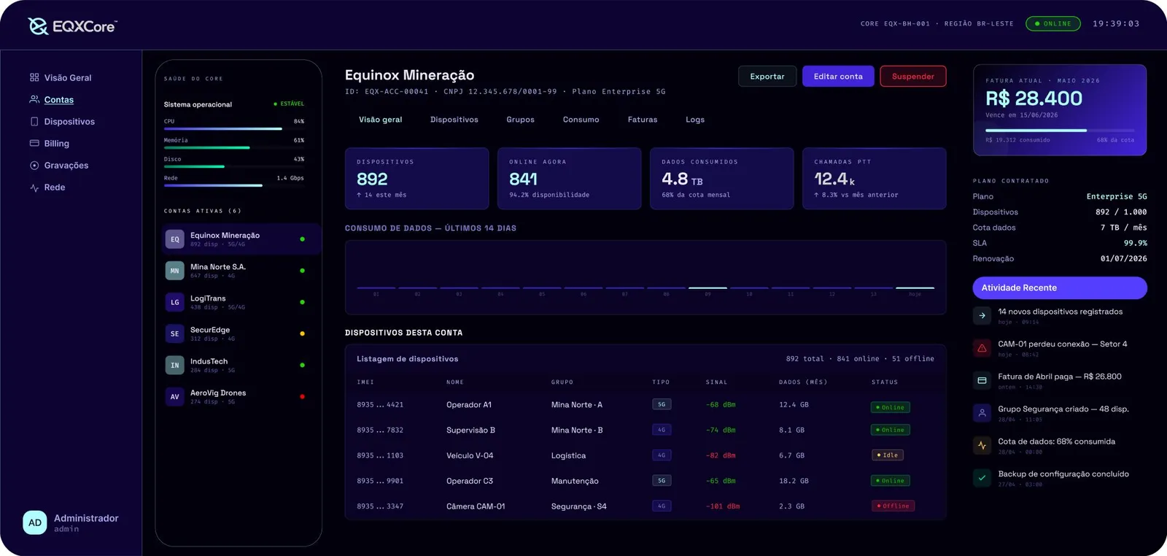Click the Online Agora 841 card
The image size is (1167, 556).
569,179
